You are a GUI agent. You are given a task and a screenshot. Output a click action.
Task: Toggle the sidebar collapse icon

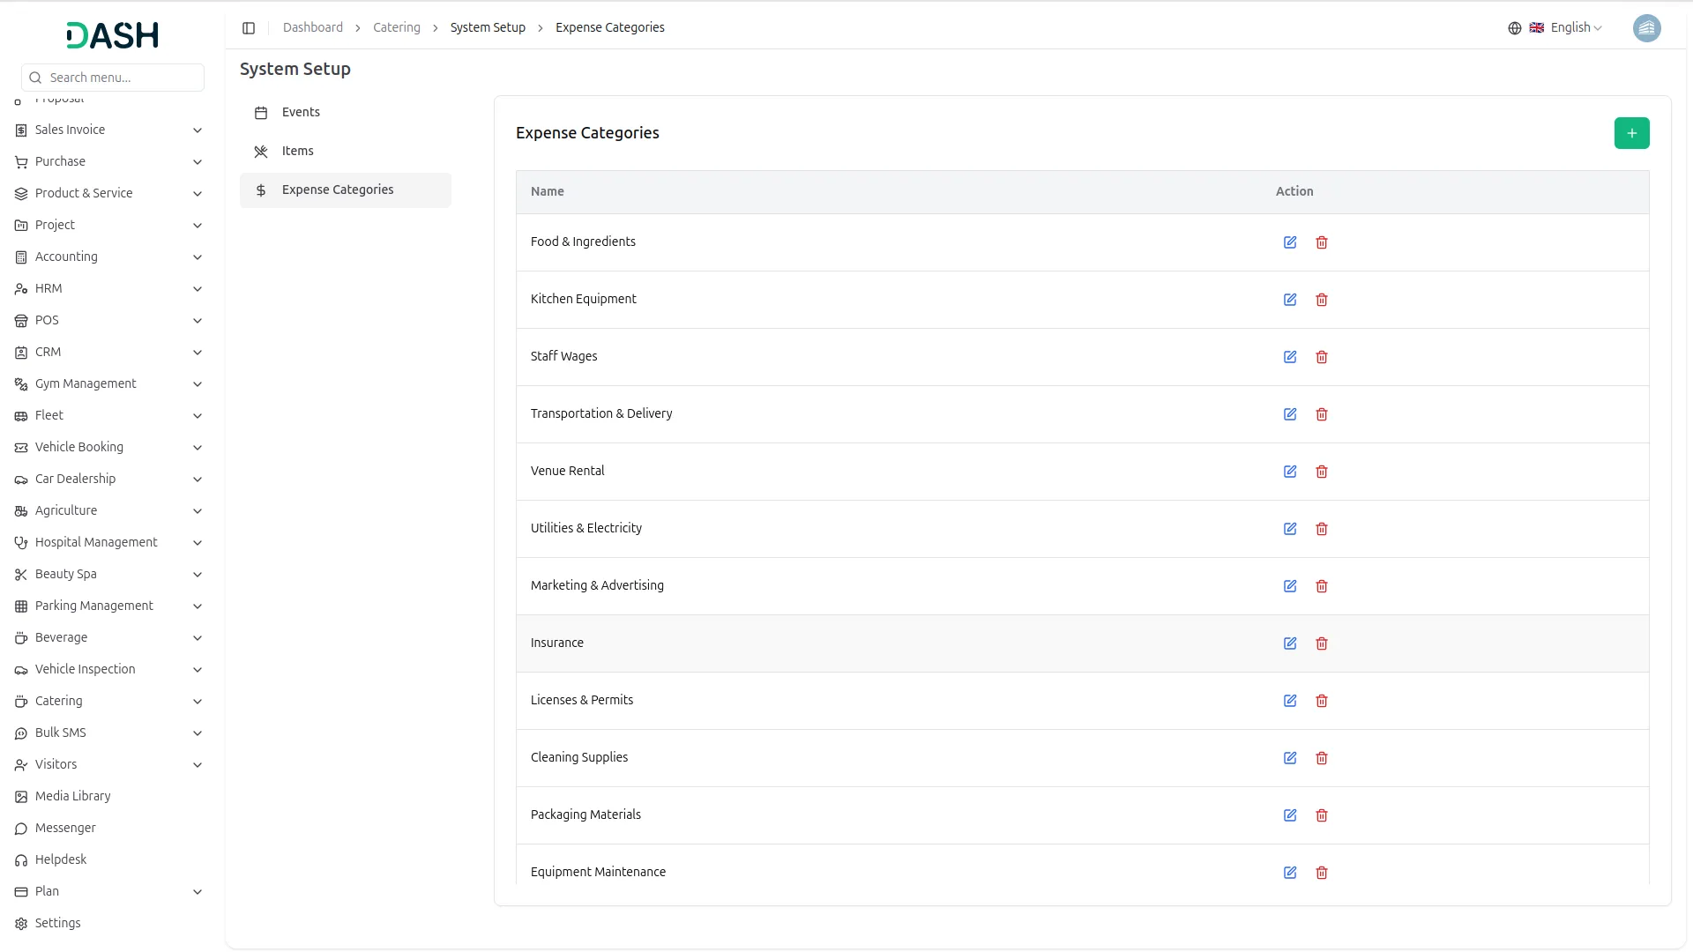249,28
